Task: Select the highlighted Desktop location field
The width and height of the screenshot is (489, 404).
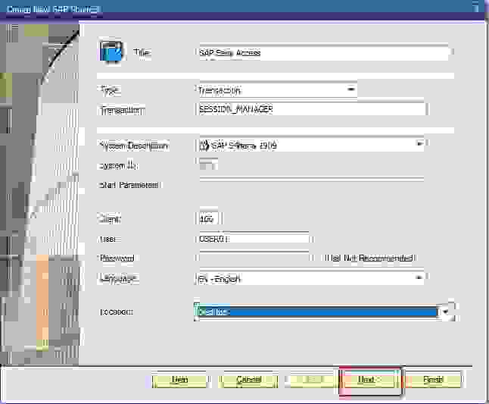Action: coord(315,312)
